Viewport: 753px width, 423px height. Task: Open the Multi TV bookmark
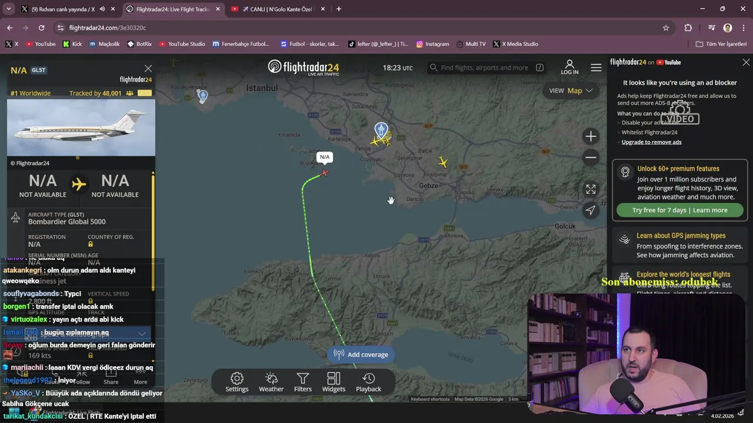[x=470, y=44]
